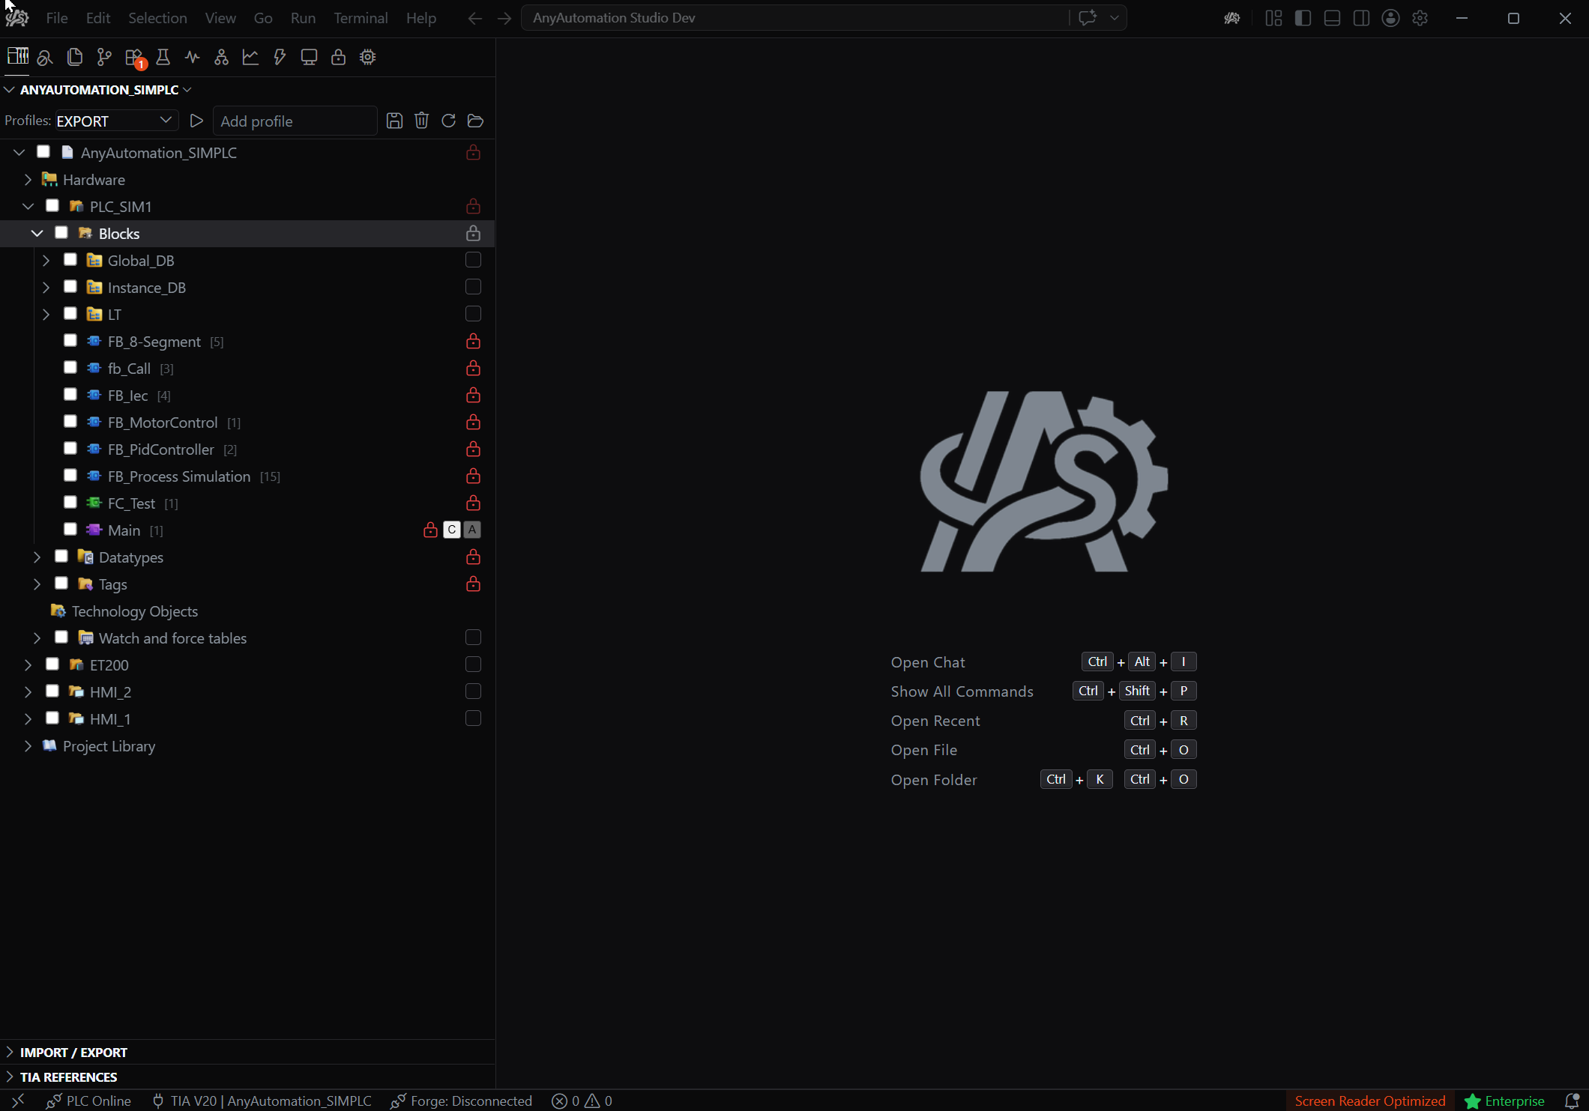Expand the IMPORT / EXPORT section
Screen dimensions: 1589x1111
pos(73,1052)
